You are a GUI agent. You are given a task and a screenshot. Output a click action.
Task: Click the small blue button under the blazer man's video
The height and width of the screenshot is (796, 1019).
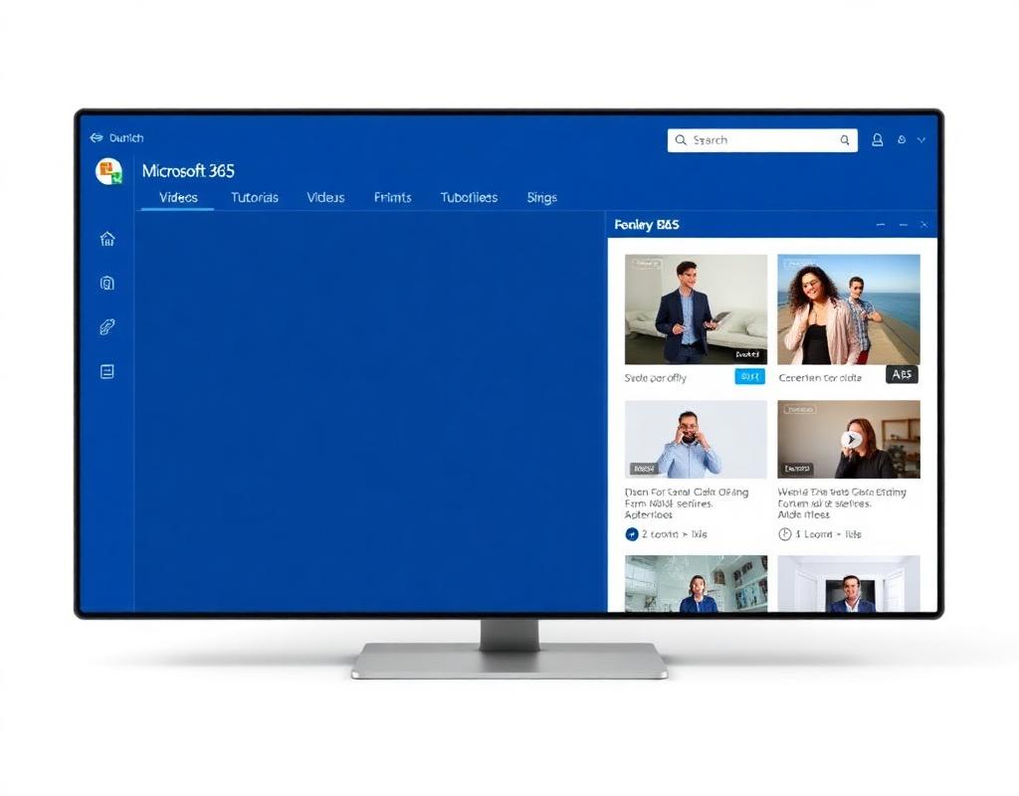(x=750, y=376)
